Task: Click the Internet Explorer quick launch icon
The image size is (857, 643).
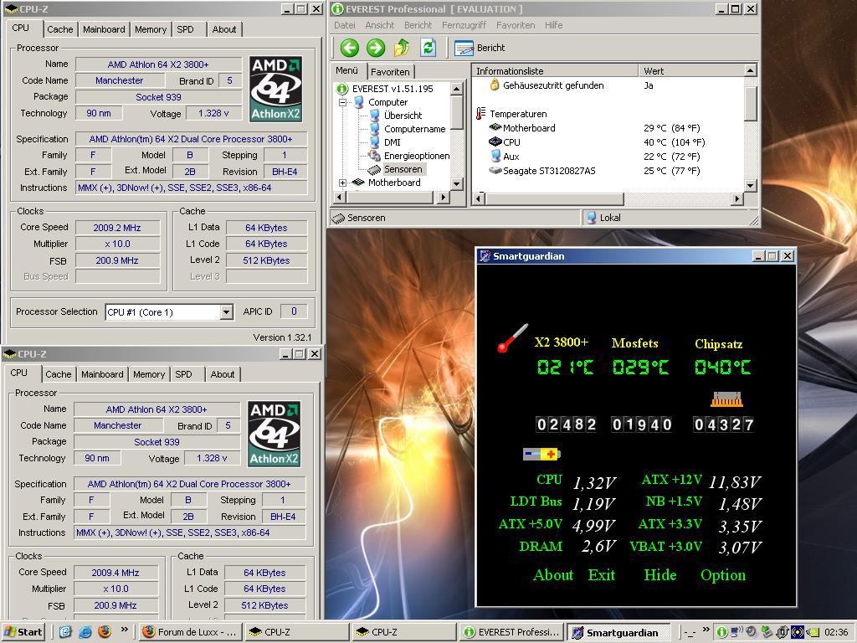Action: [85, 632]
